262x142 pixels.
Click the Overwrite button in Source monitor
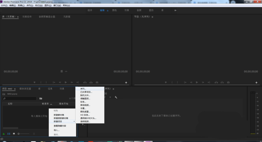[x=91, y=82]
